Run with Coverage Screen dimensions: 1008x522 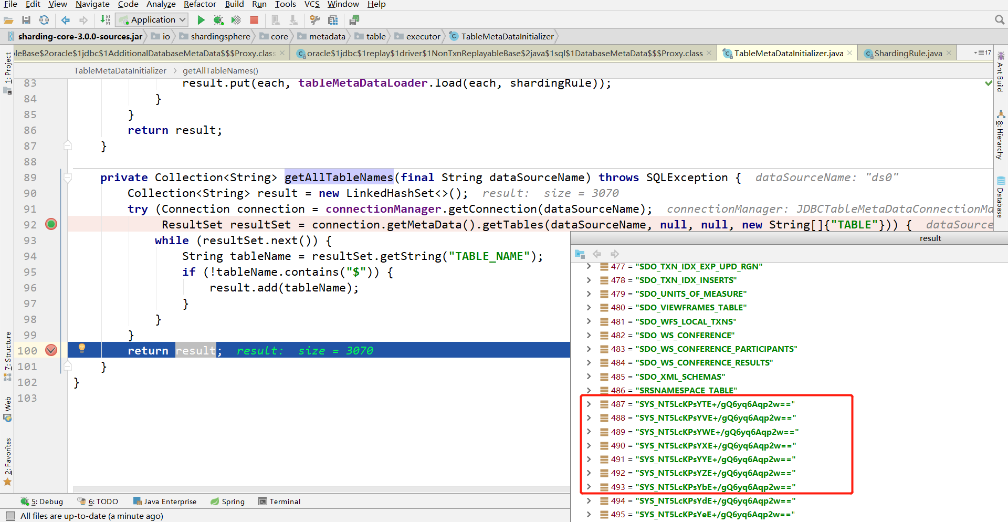pos(236,20)
